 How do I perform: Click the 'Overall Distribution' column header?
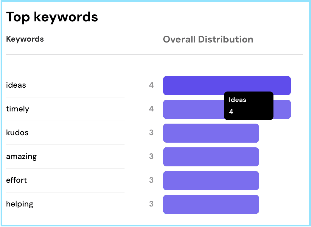[x=208, y=40]
